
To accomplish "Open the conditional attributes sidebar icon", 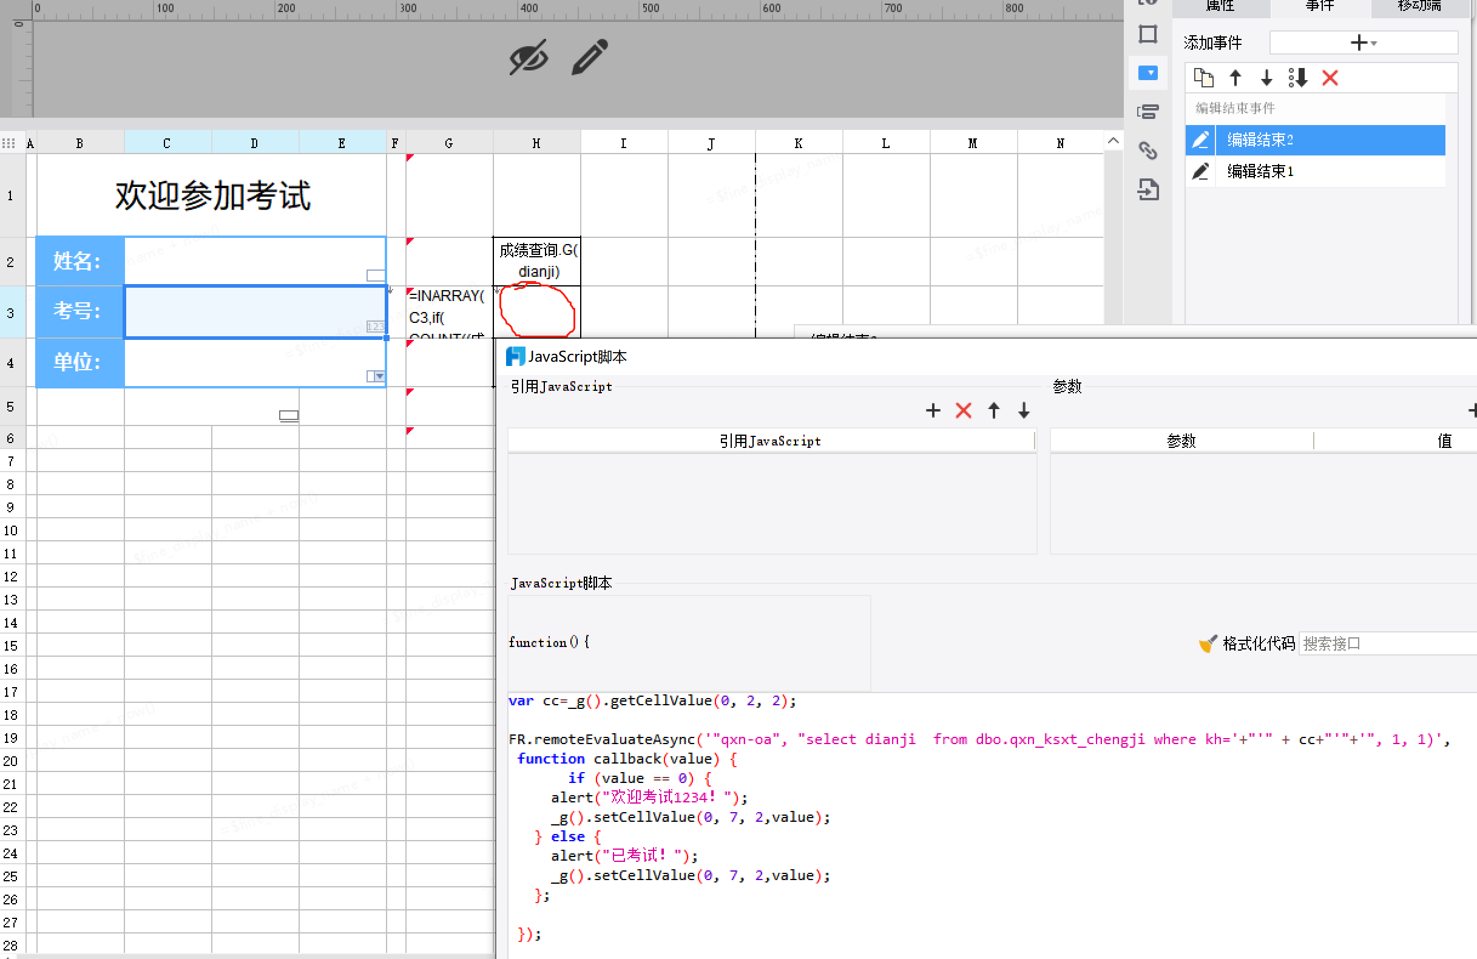I will click(1148, 112).
